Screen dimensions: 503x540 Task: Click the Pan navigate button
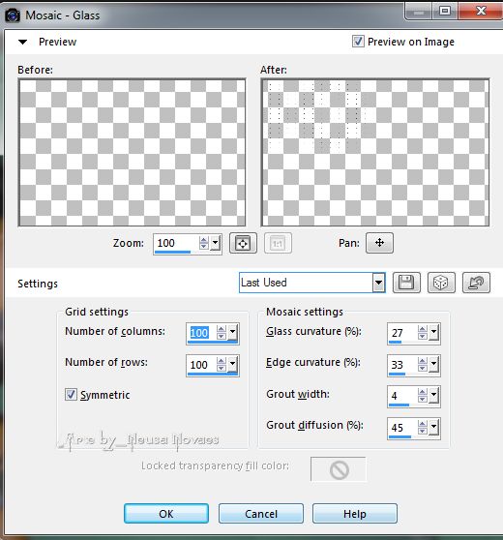379,243
